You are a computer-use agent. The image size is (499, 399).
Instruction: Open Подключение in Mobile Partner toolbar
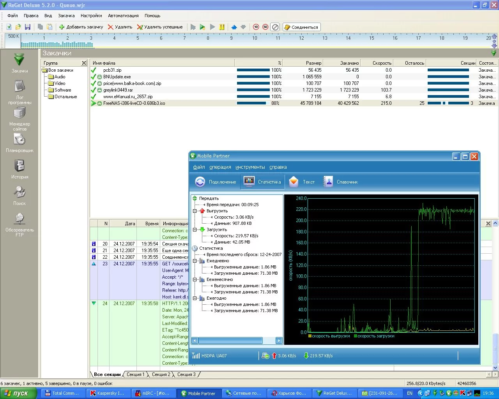216,182
